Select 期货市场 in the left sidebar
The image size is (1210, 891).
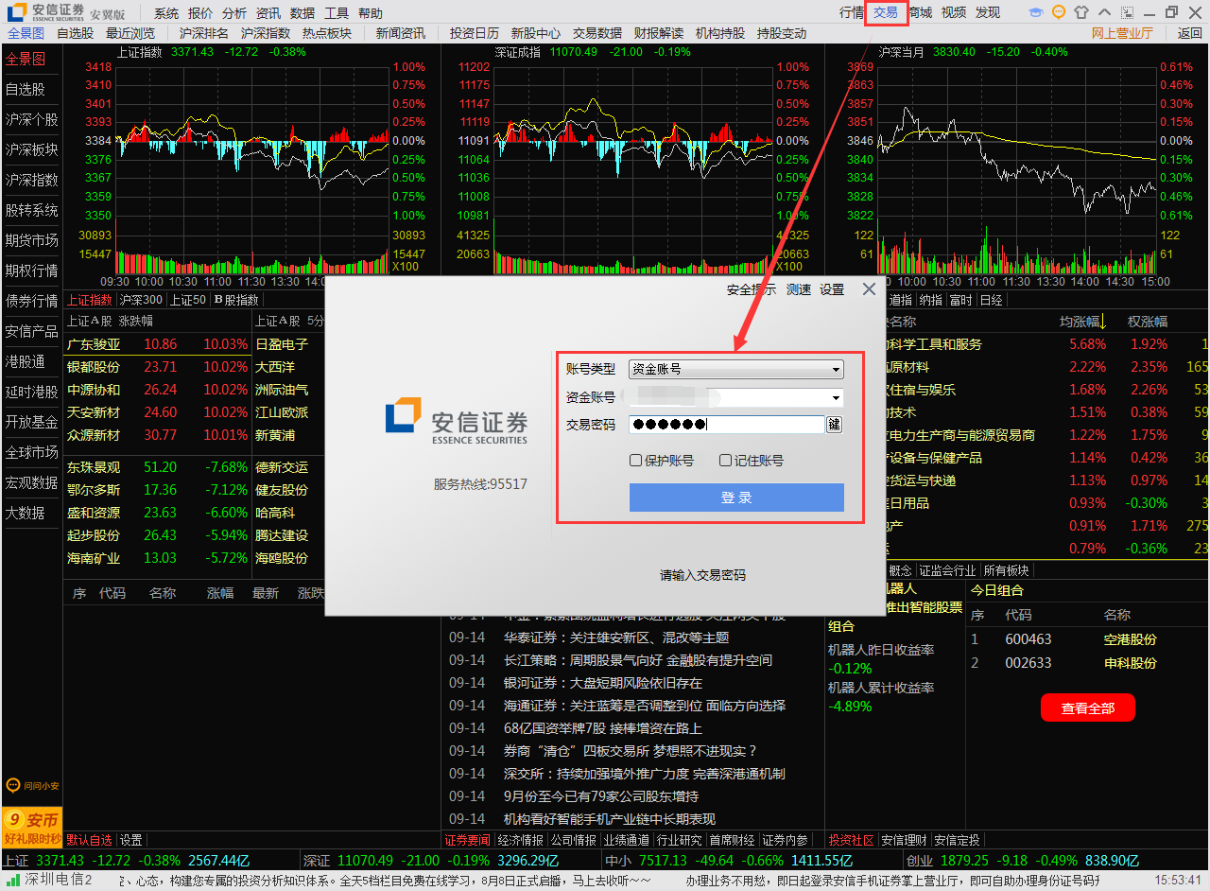[31, 240]
